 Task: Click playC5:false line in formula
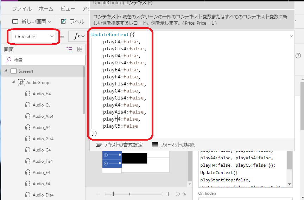pyautogui.click(x=120, y=126)
